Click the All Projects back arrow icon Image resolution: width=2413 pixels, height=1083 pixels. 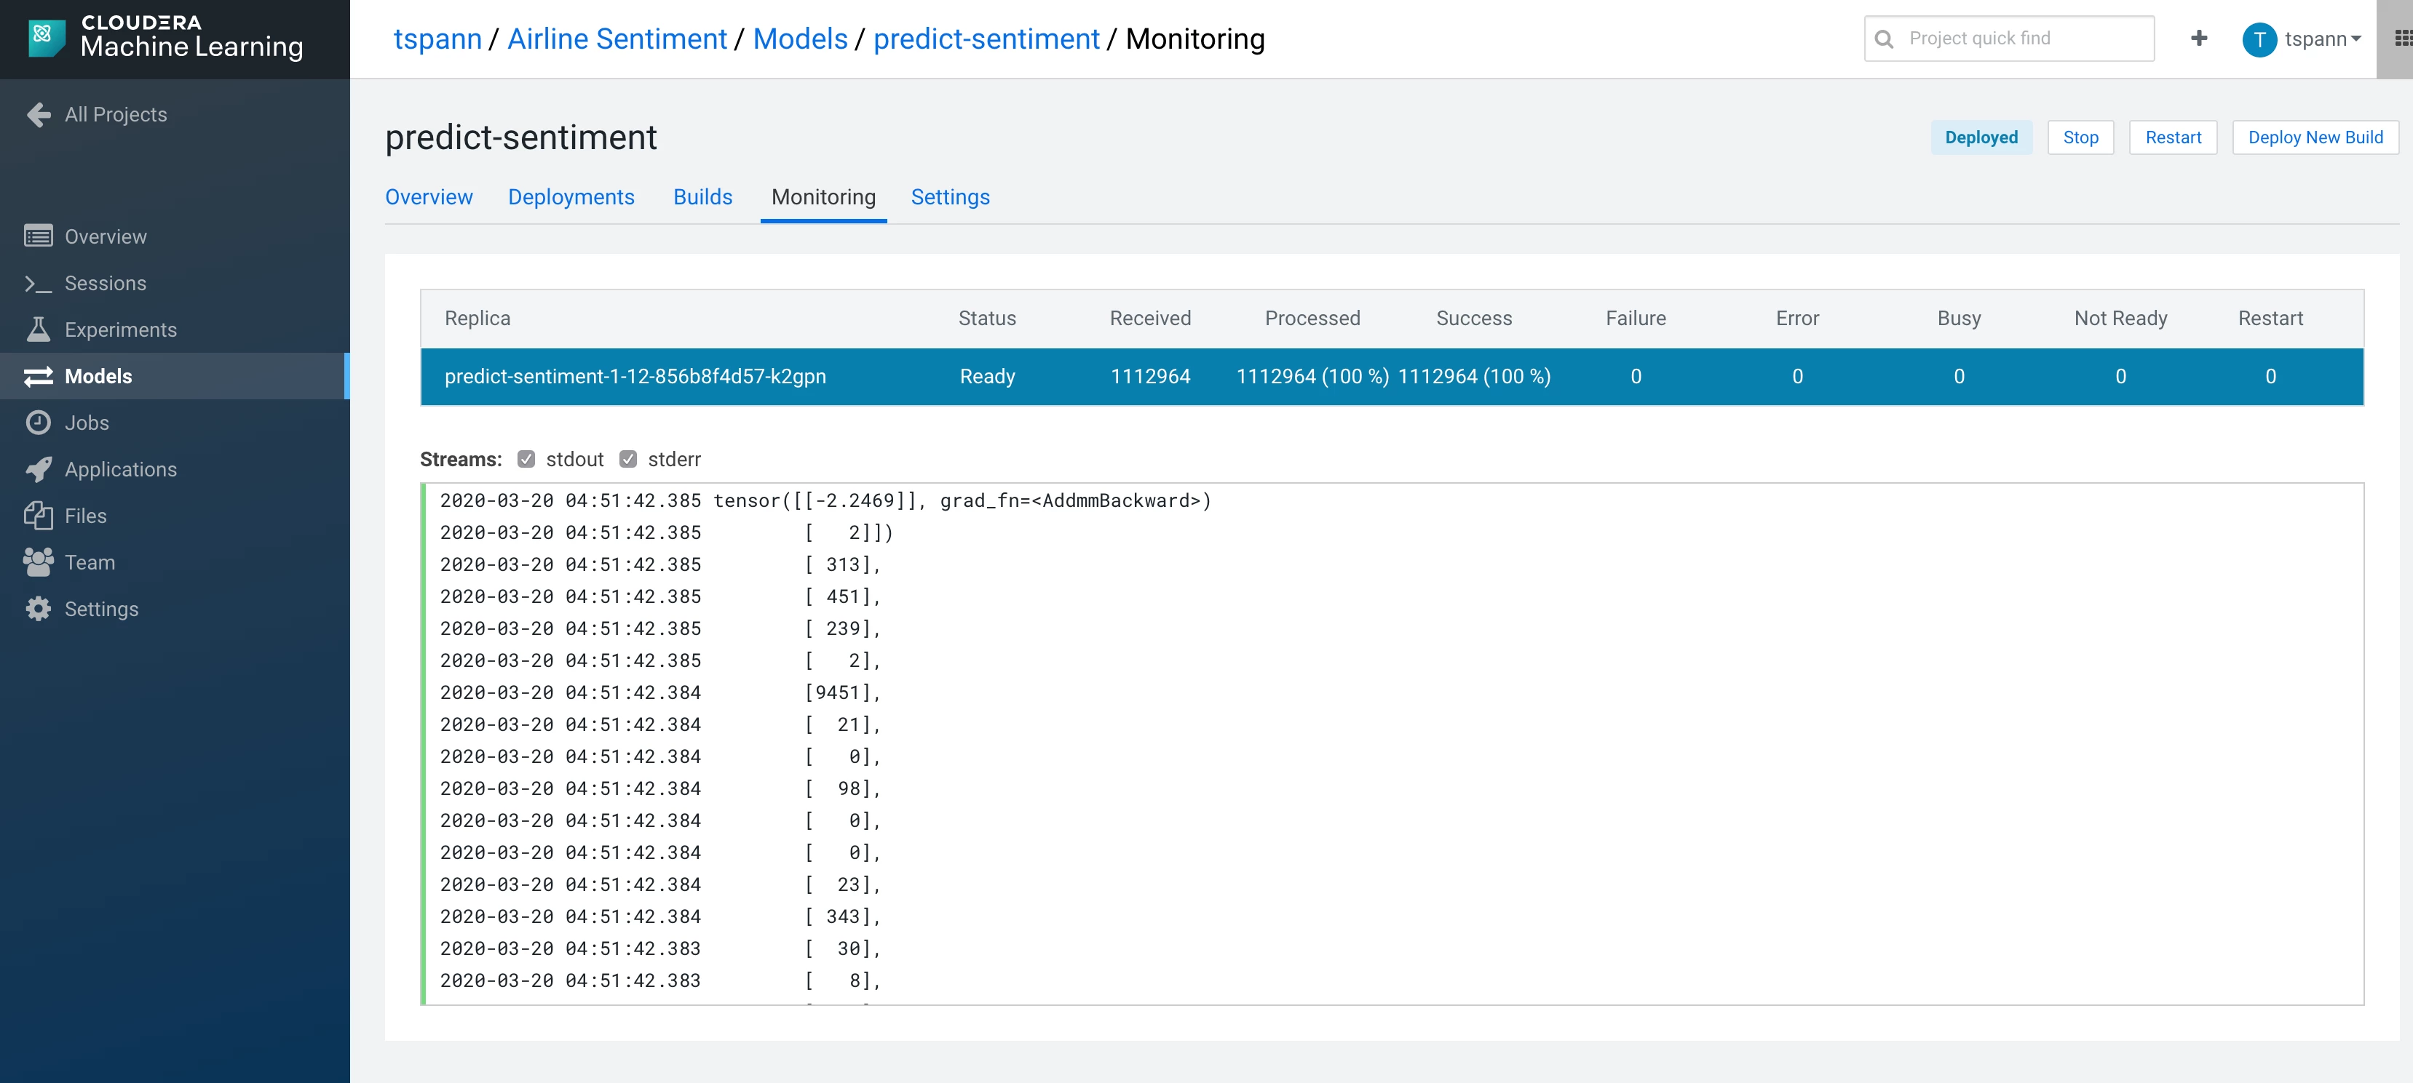(x=39, y=114)
